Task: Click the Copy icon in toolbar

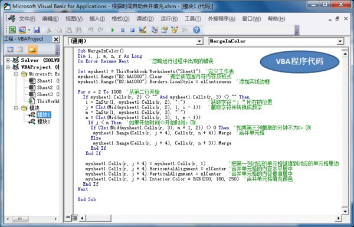Action: click(x=58, y=30)
